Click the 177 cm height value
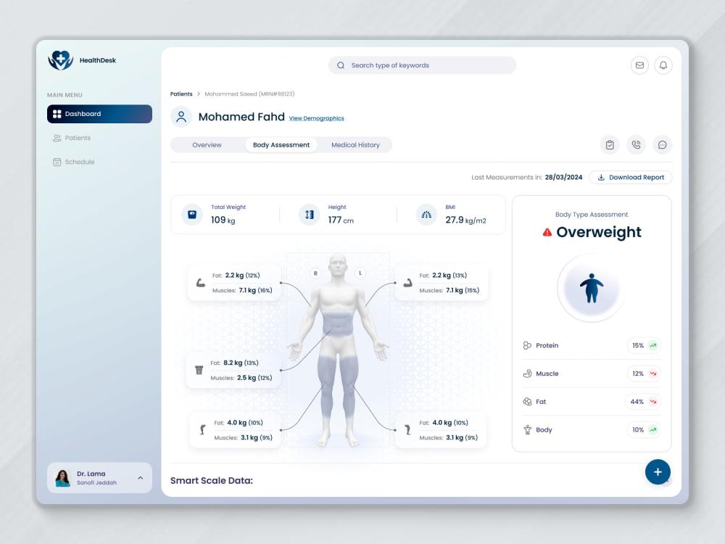This screenshot has width=725, height=544. [341, 221]
